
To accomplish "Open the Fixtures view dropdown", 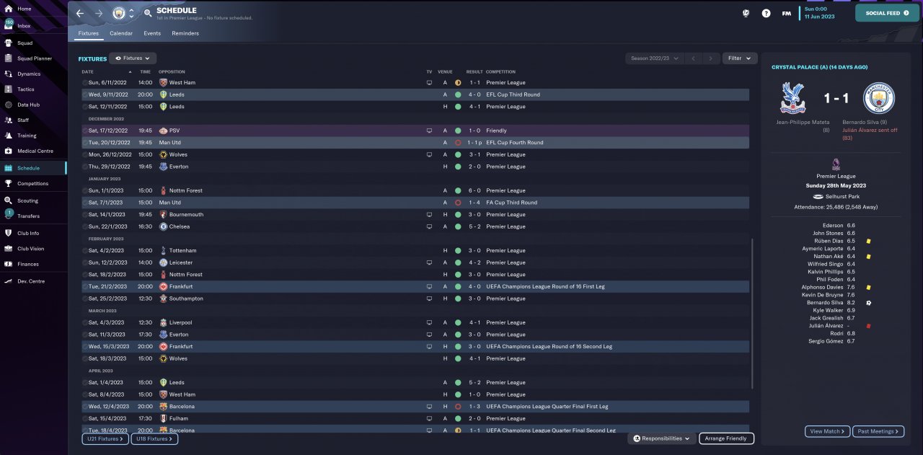I will [x=133, y=58].
